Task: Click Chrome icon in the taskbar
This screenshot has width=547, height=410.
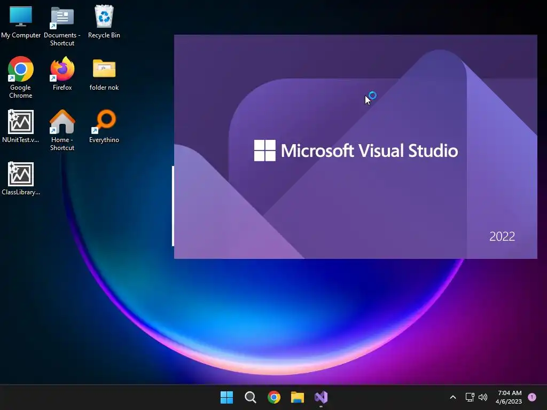Action: (274, 397)
